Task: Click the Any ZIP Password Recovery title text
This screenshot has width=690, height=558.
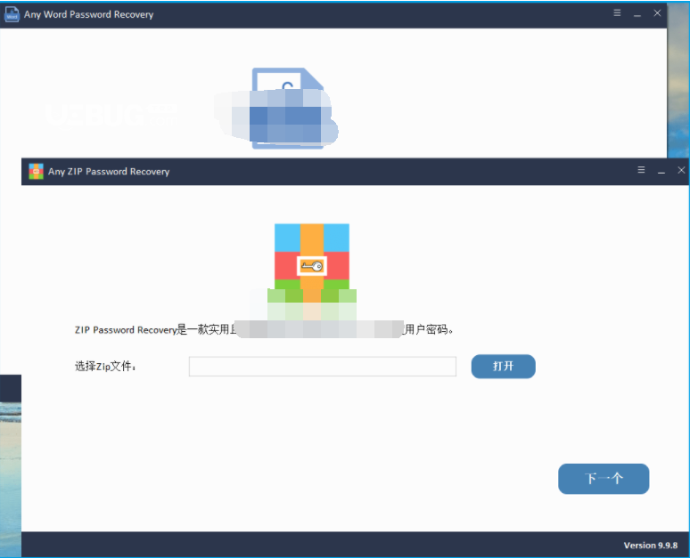Action: pos(109,172)
